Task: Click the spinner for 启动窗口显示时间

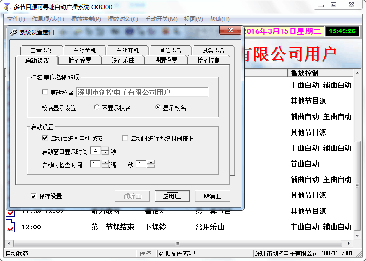Action: [105, 151]
